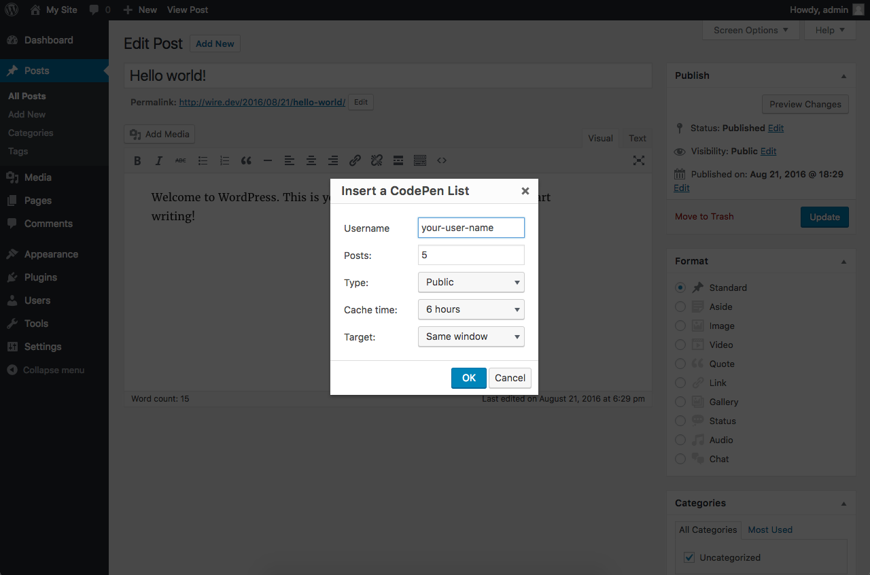Expand the Screen Options panel
The width and height of the screenshot is (870, 575).
tap(751, 30)
